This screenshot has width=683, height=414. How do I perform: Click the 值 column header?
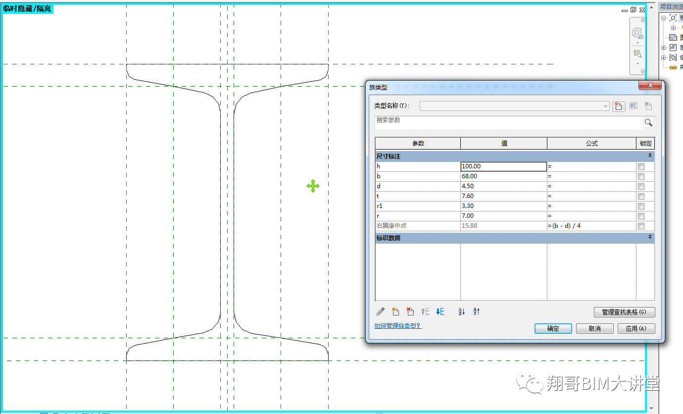tap(504, 143)
